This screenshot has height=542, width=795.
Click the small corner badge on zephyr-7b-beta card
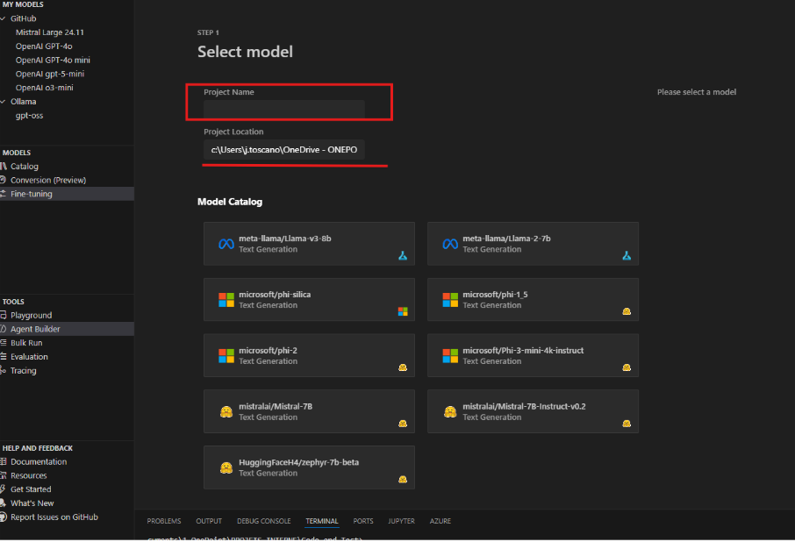[403, 480]
